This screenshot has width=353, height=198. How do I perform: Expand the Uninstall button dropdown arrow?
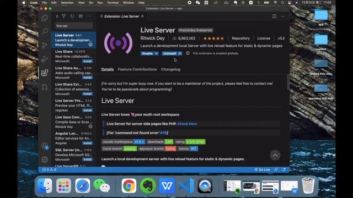point(180,53)
